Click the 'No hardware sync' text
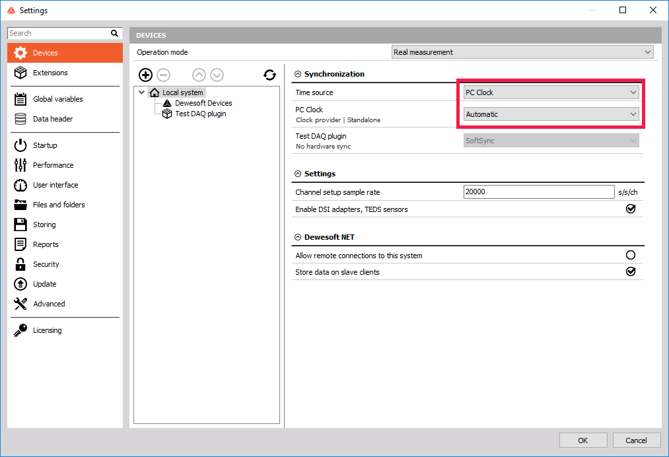669x457 pixels. 323,147
